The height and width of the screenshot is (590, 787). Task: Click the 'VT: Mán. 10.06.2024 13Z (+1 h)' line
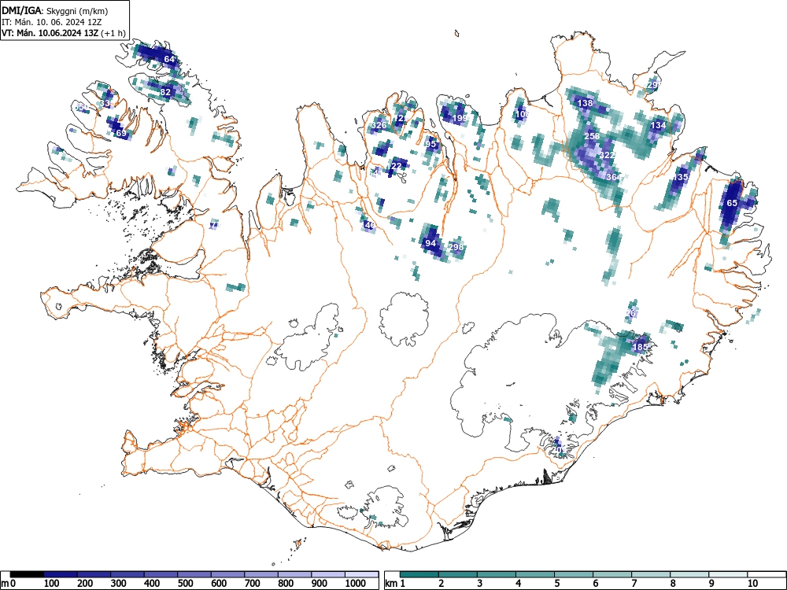point(63,33)
